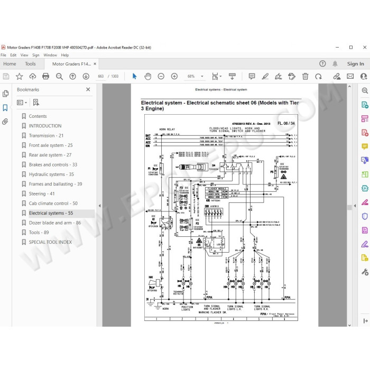Open the View menu
Screen dimensions: 370x370
tap(24, 55)
